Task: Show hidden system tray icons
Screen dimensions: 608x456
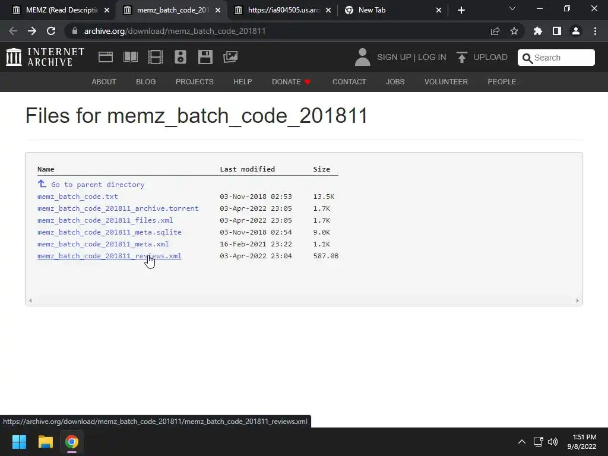Action: tap(522, 442)
